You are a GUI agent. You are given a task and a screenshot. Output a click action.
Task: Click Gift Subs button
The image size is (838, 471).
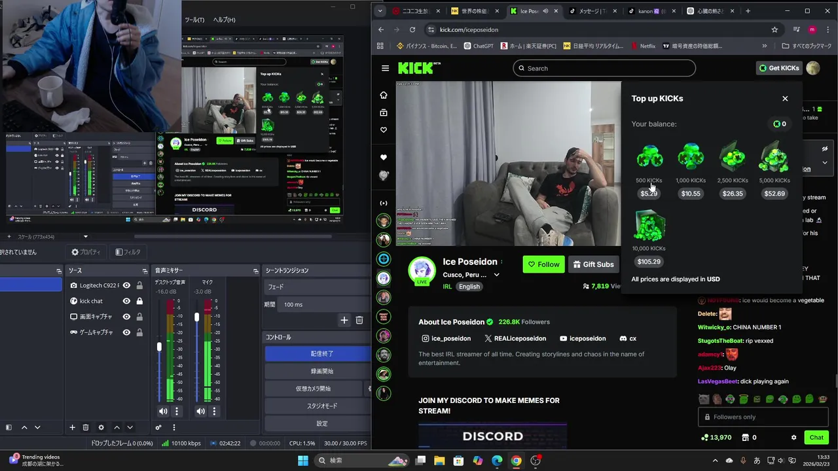point(594,264)
